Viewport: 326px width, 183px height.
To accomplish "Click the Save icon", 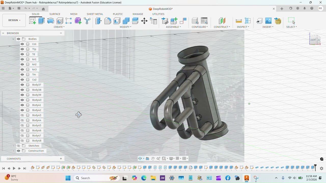I will tap(19, 8).
